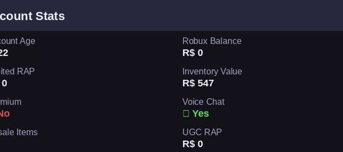Screen dimensions: 343x152
Task: Click the R$ 0 Robux balance value
Action: [193, 53]
